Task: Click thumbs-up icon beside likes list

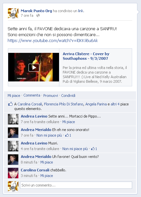Action: [x=10, y=104]
